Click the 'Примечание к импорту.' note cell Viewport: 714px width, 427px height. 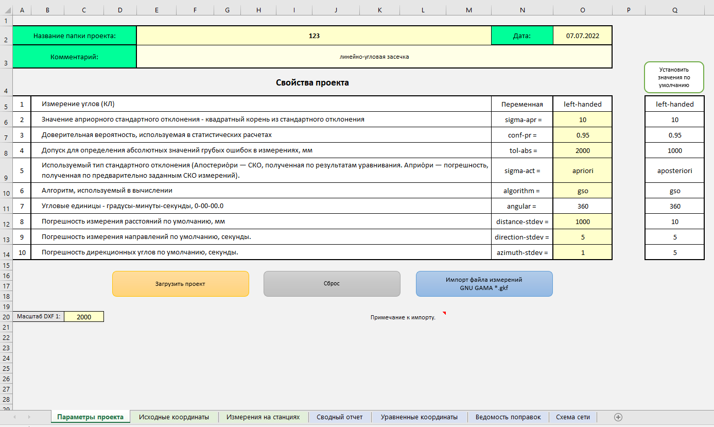tap(403, 317)
